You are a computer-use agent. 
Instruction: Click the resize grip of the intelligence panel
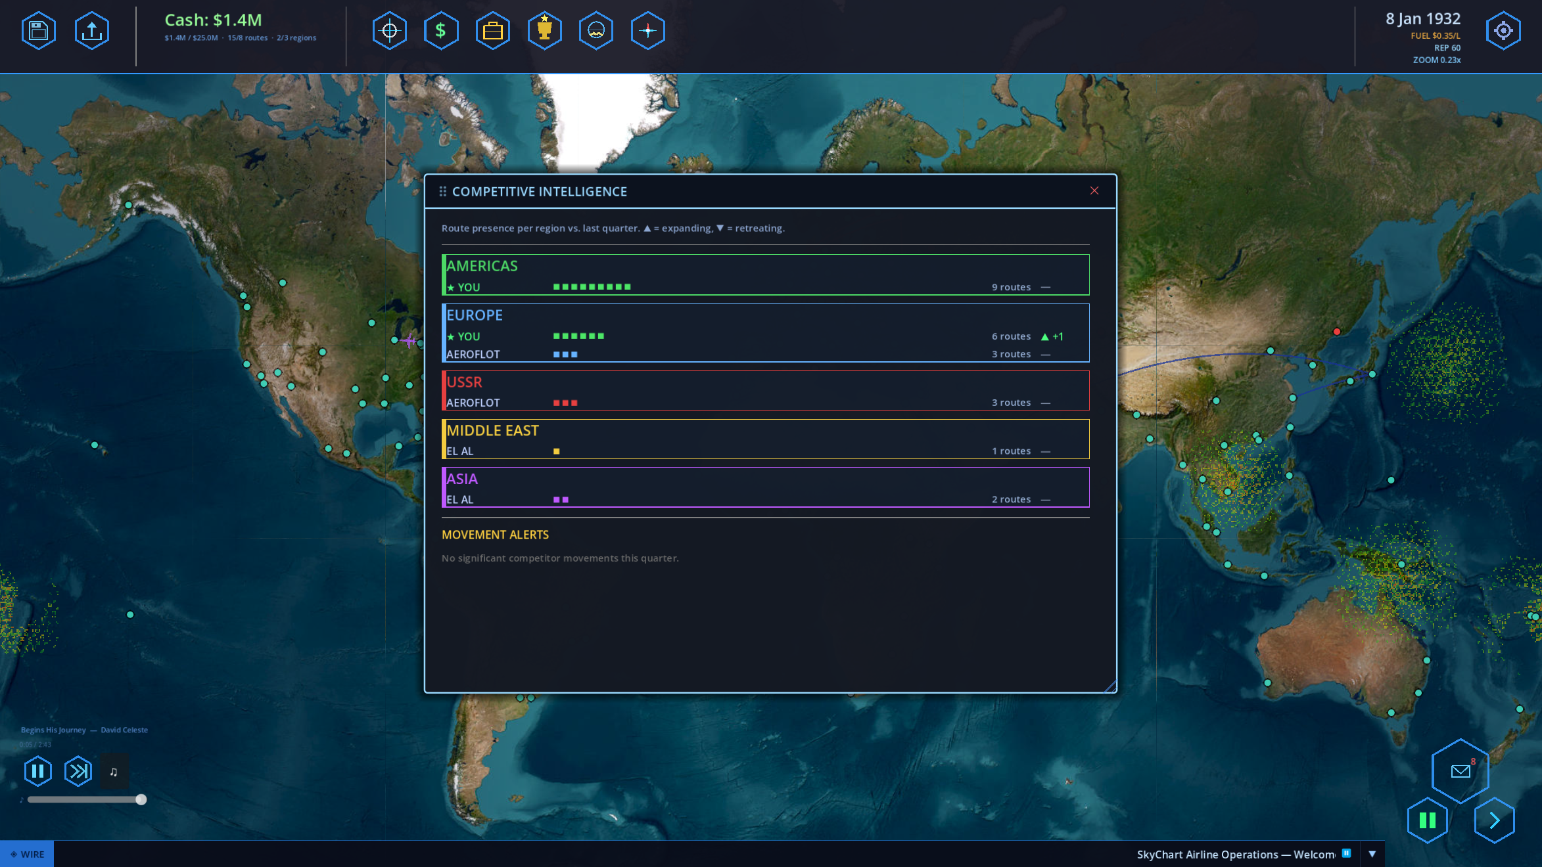click(x=1110, y=686)
